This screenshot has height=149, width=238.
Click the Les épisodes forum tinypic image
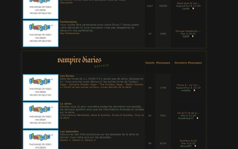40,139
